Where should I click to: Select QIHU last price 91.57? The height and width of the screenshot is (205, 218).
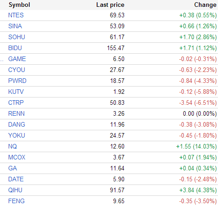click(117, 190)
